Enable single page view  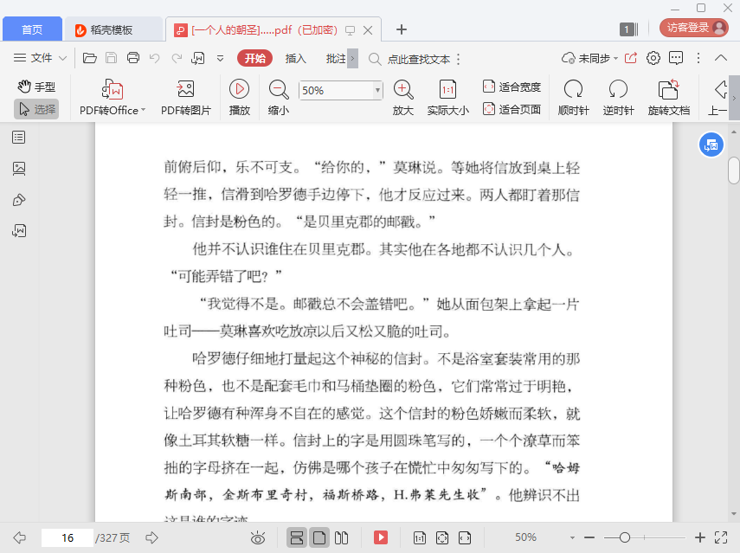click(x=319, y=537)
